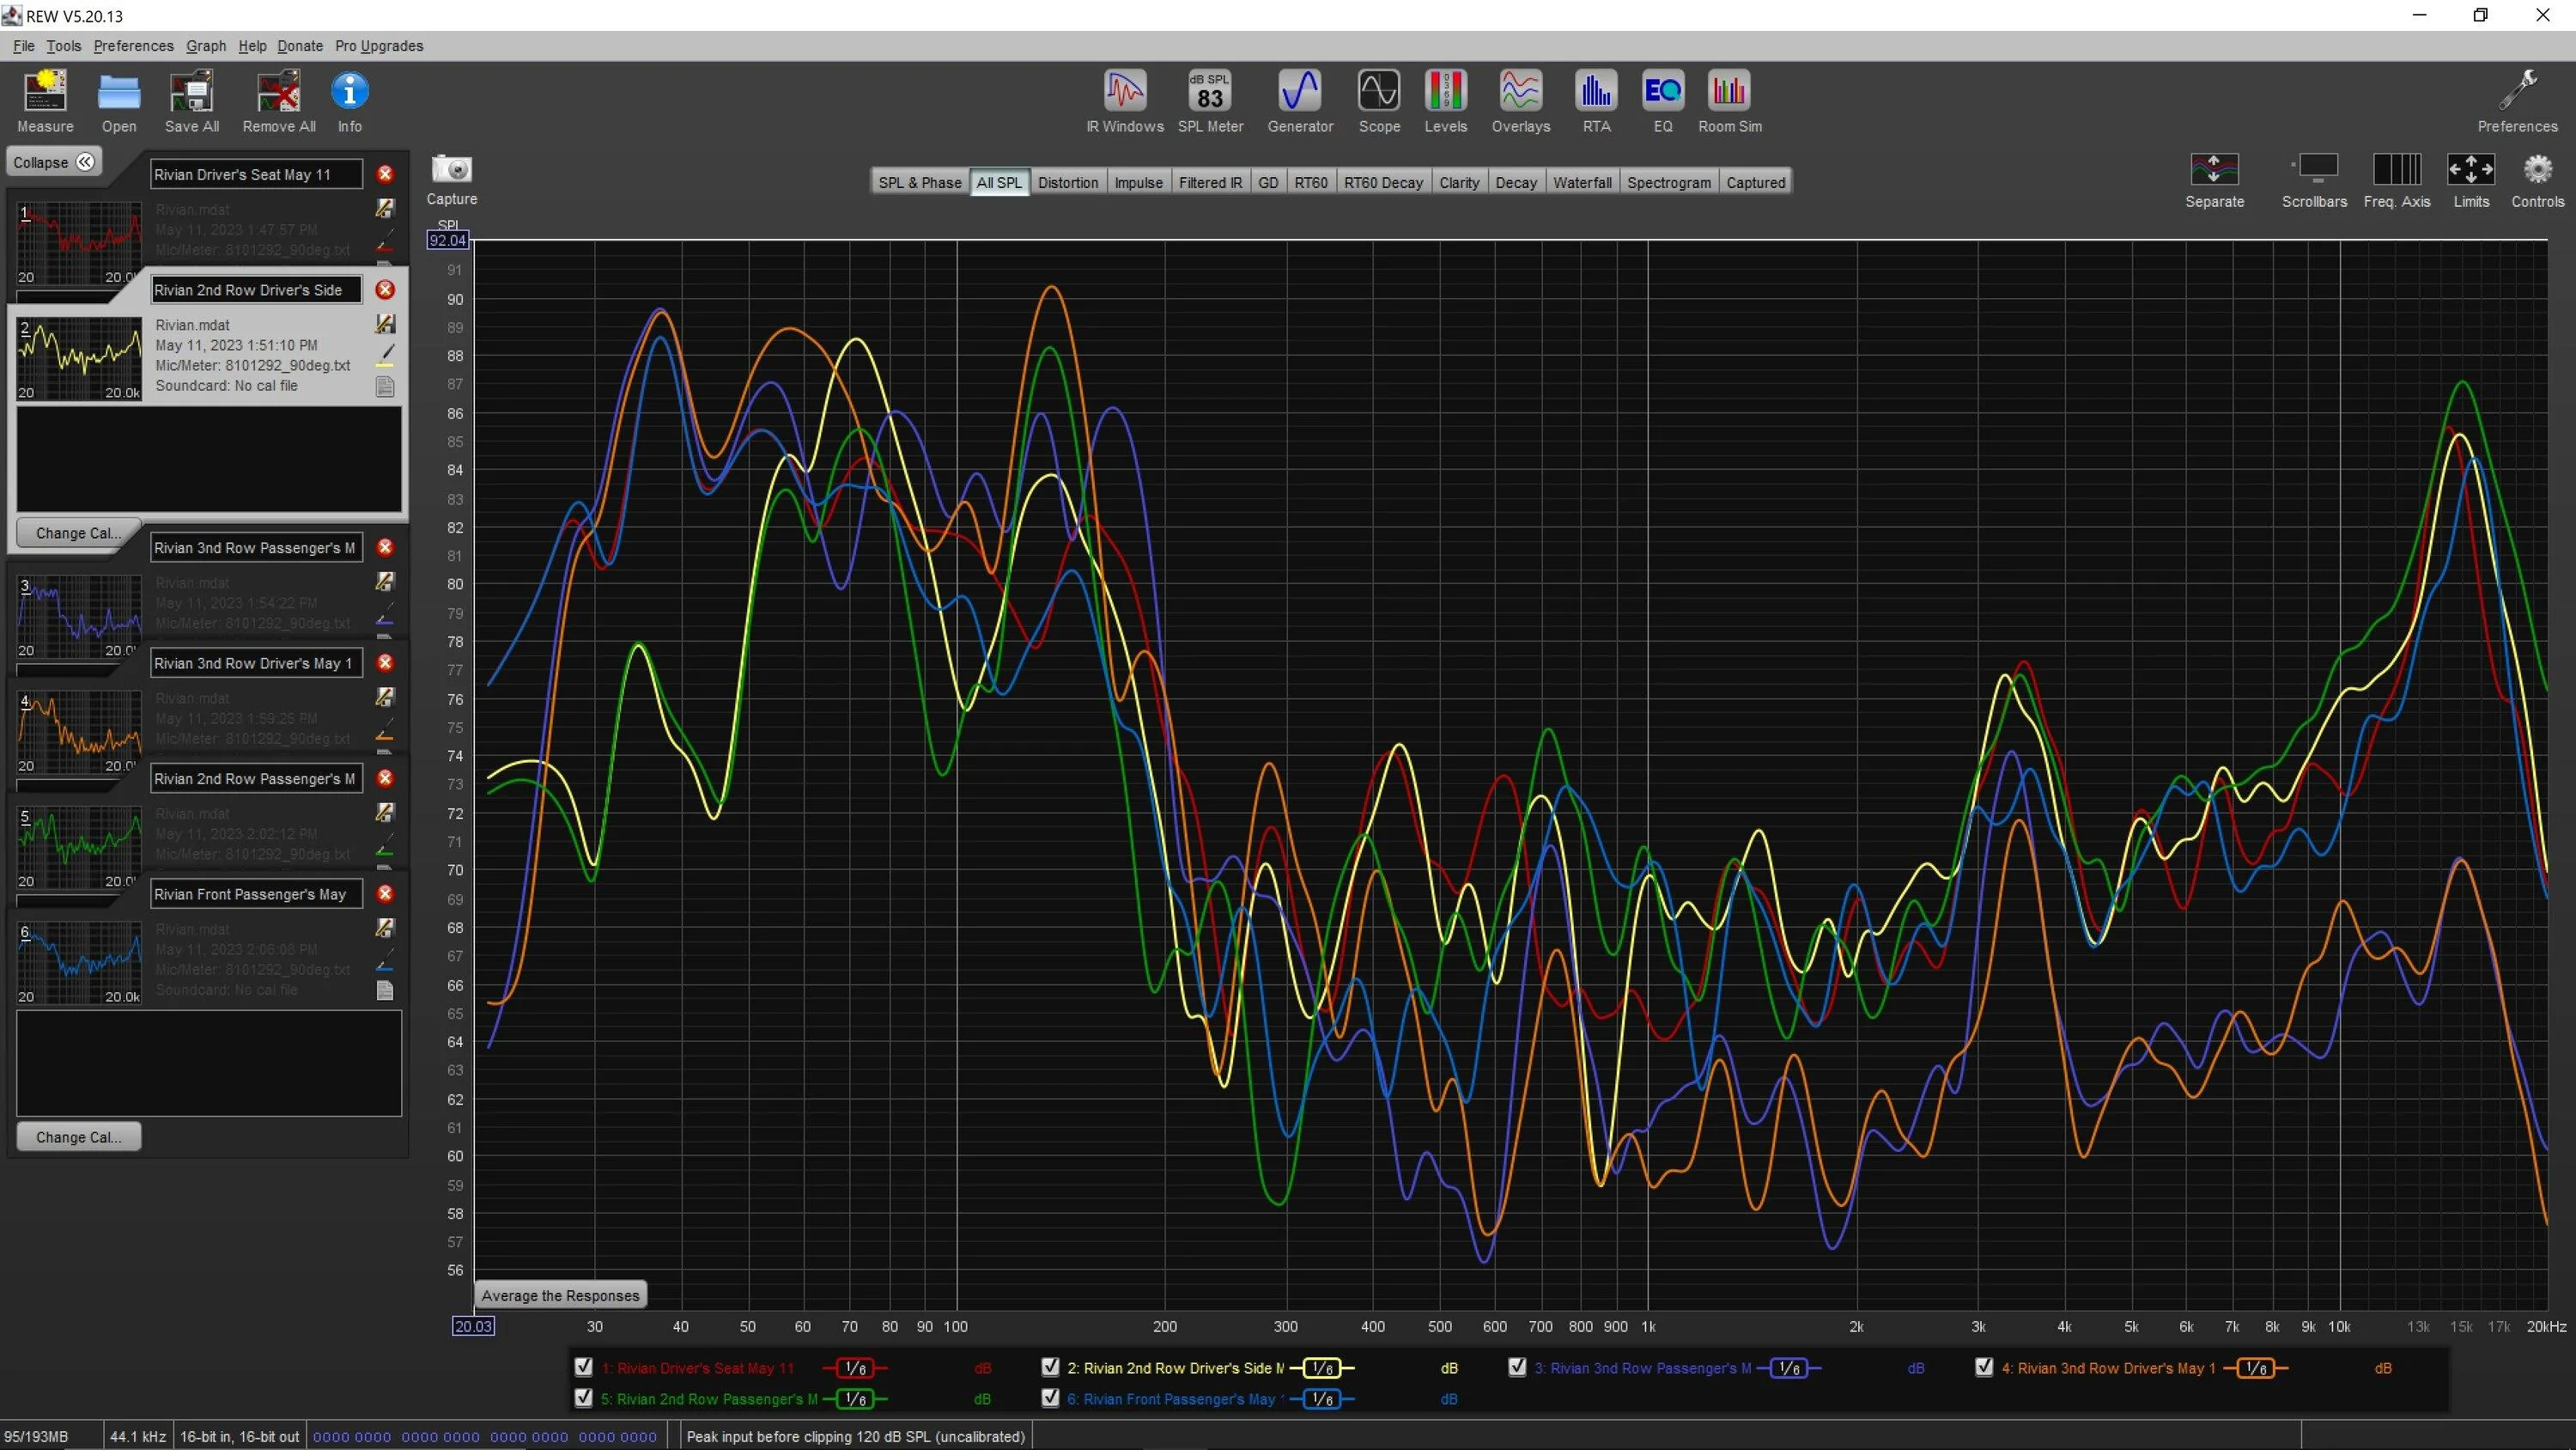Open the Tools menu

[x=64, y=46]
